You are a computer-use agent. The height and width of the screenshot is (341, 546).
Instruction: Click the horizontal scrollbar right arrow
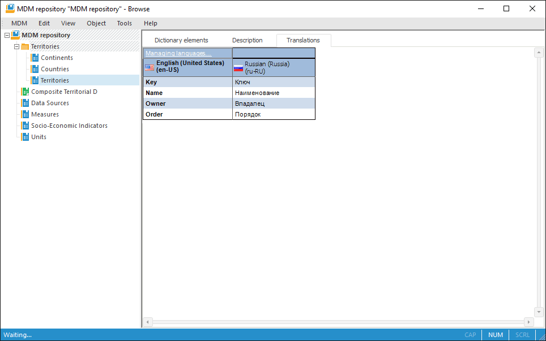tap(528, 322)
